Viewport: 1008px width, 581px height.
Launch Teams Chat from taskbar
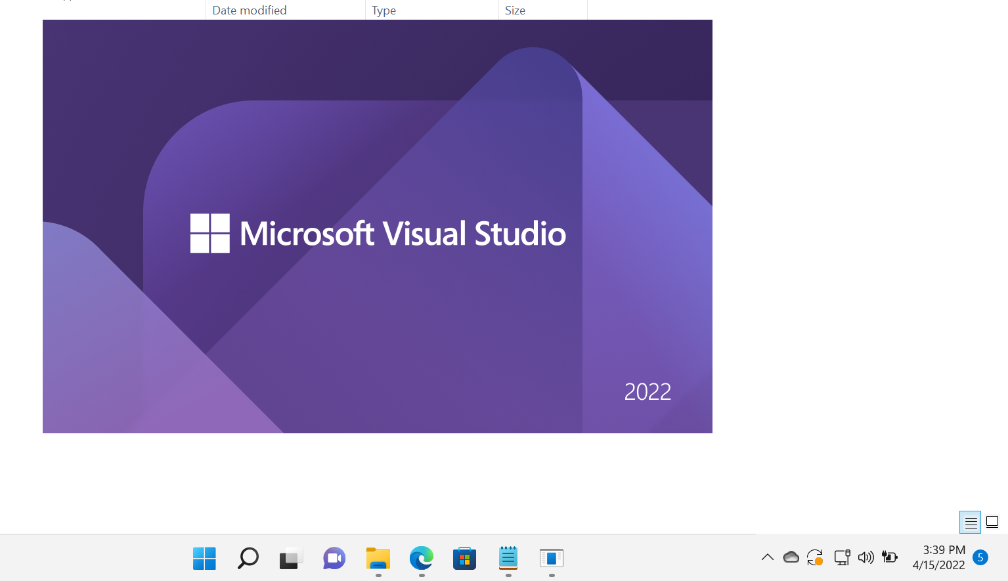[x=334, y=559]
